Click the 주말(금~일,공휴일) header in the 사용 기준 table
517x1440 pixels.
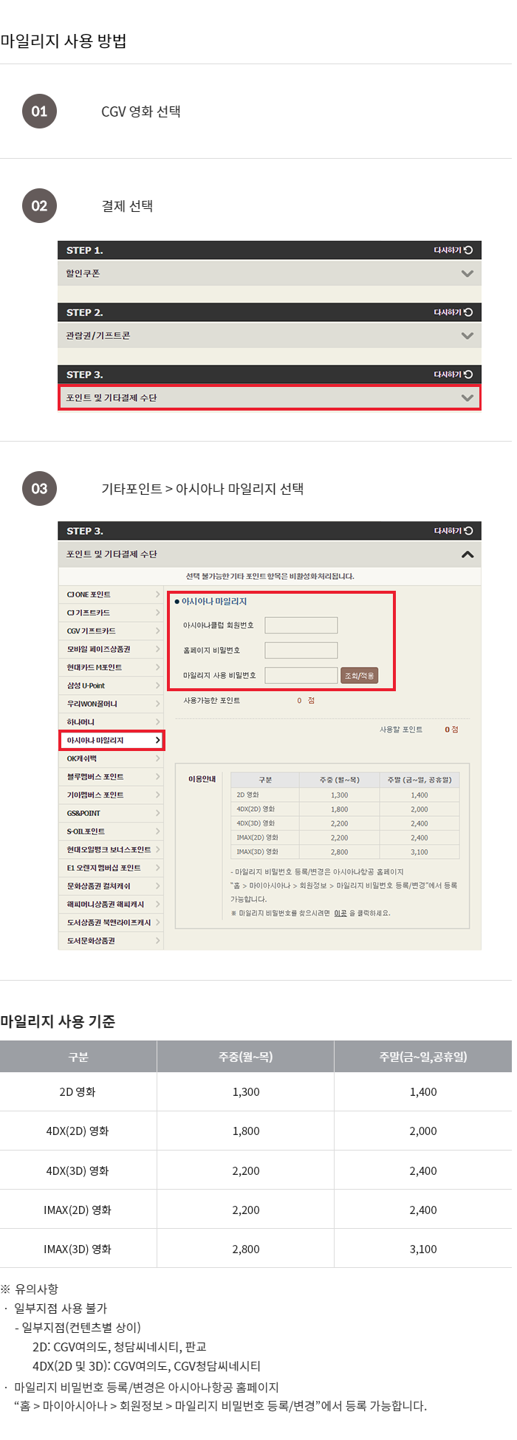(x=423, y=1057)
